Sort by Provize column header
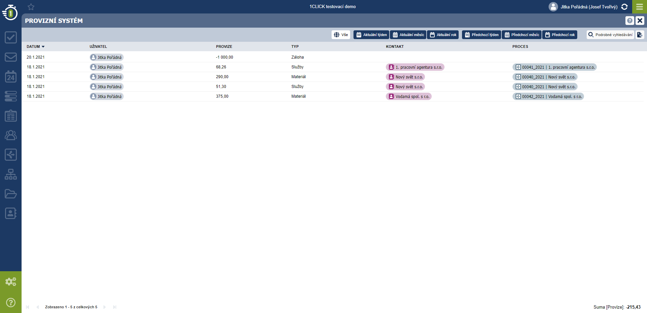The image size is (647, 313). (224, 46)
